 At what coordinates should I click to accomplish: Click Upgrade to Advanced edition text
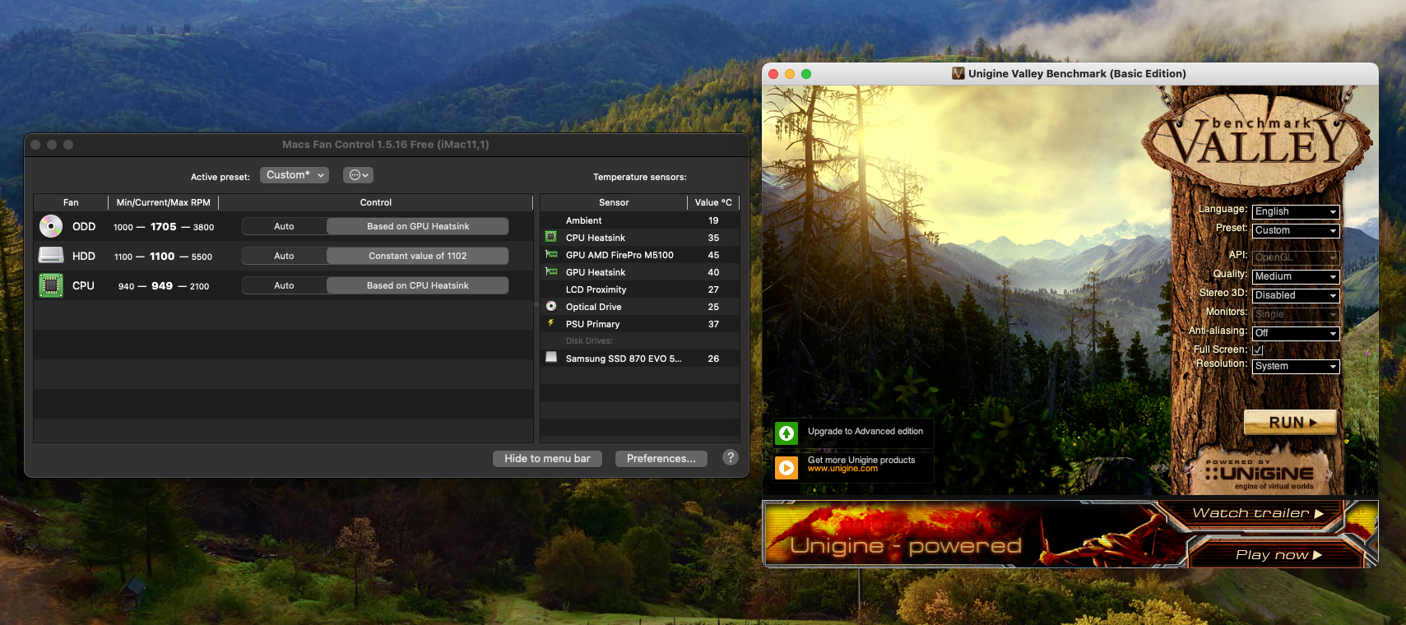[865, 431]
